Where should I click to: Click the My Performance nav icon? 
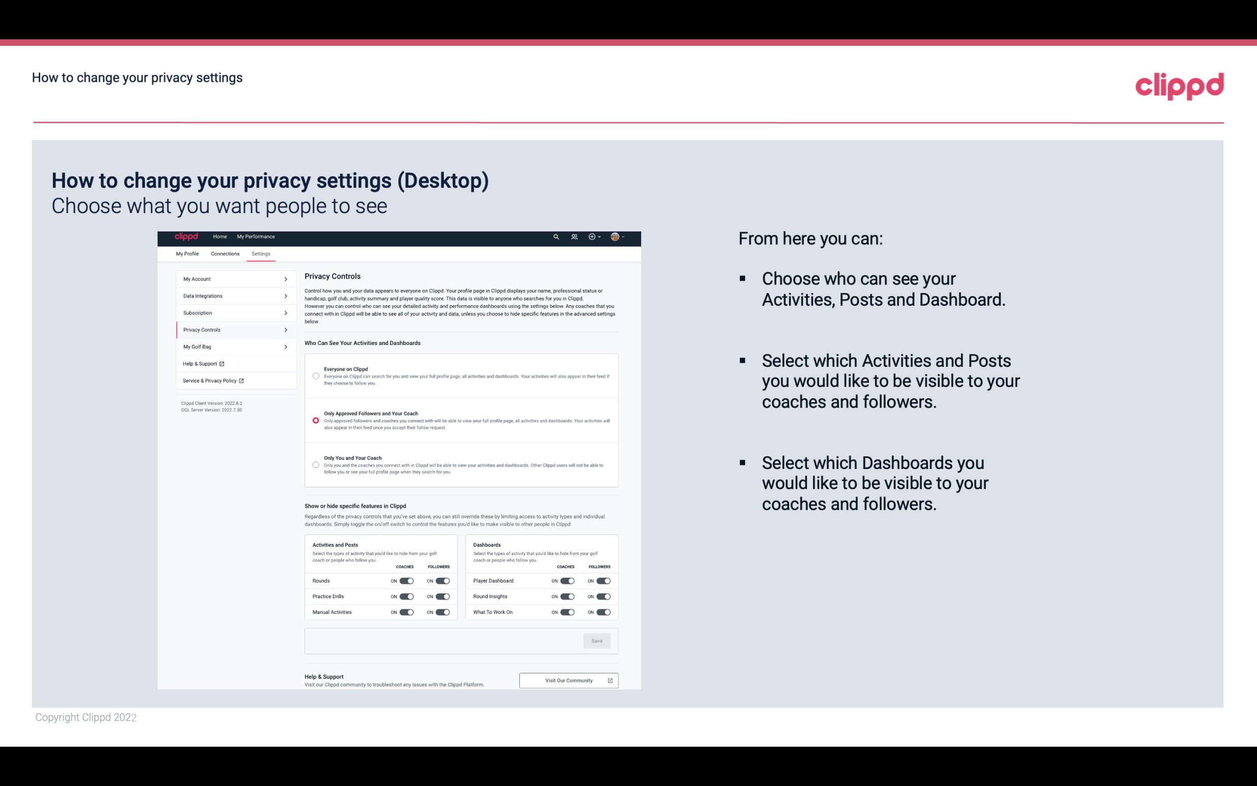tap(256, 237)
